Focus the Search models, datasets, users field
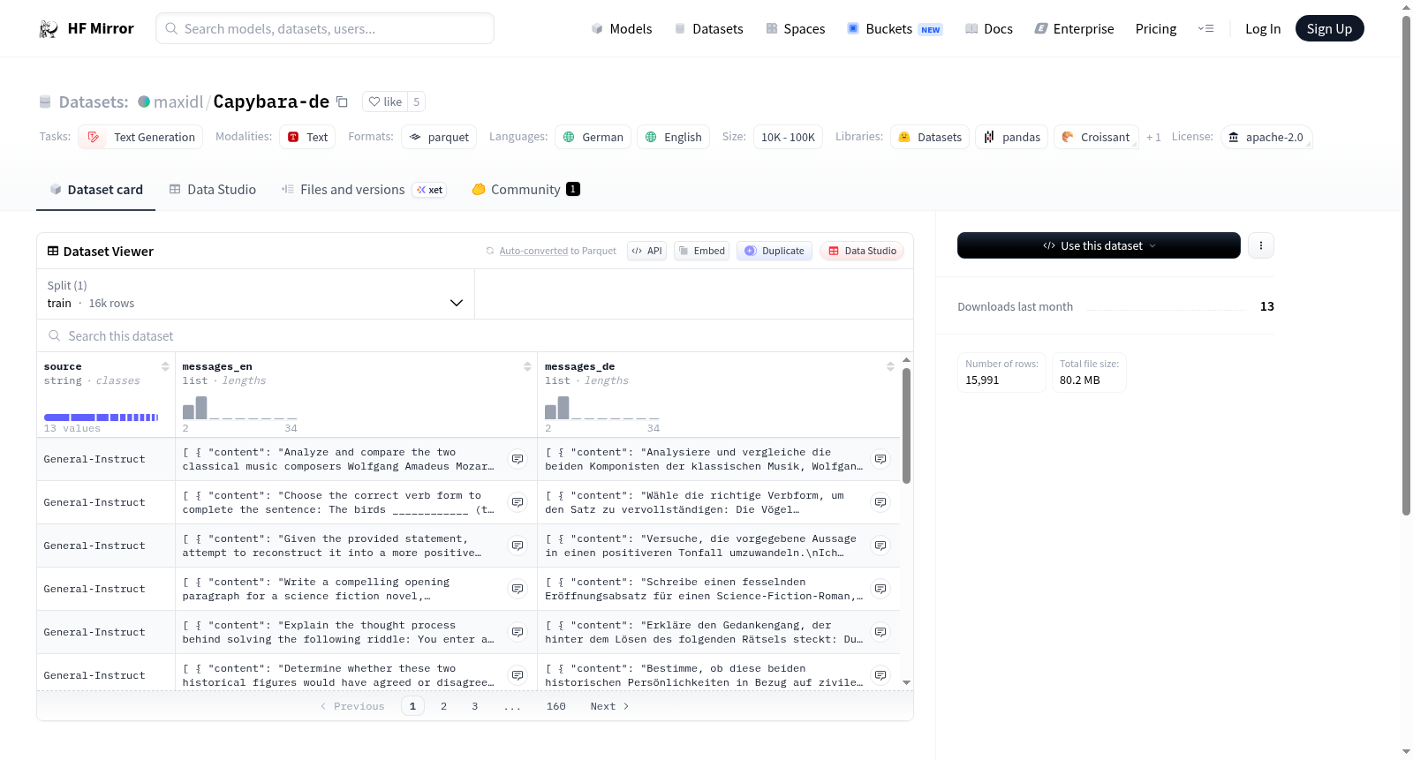This screenshot has width=1413, height=760. coord(325,28)
